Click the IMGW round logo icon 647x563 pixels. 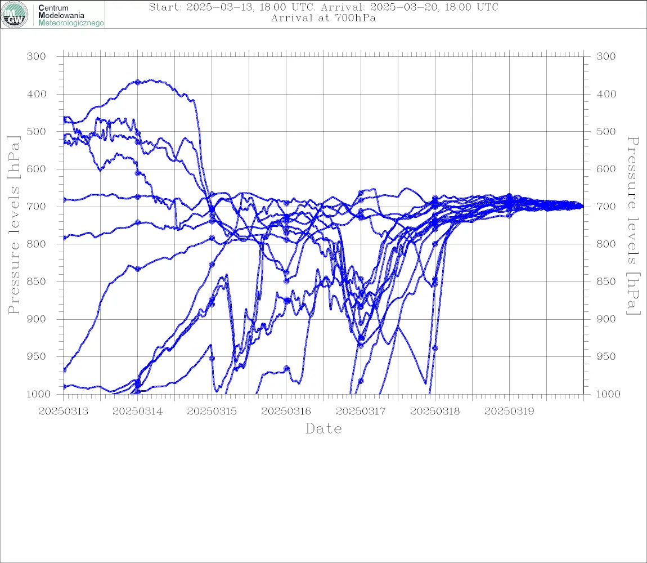[15, 15]
